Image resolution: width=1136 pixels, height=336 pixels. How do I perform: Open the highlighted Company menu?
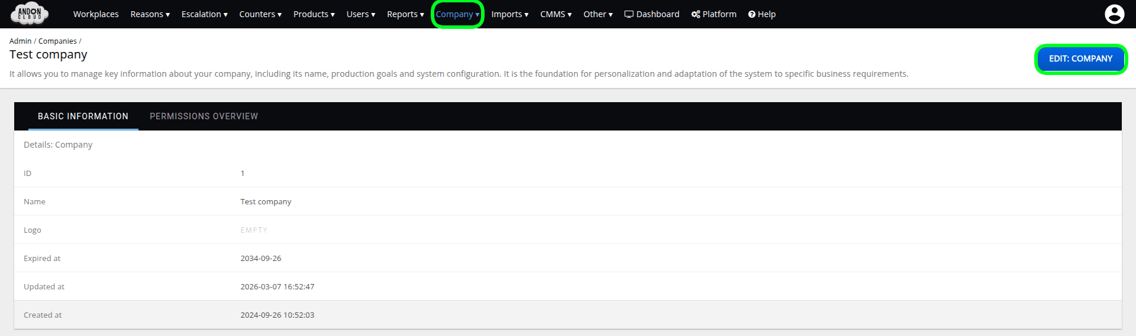coord(457,14)
